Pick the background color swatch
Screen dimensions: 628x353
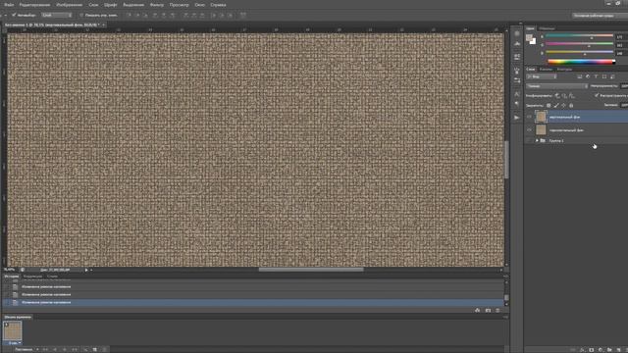533,41
